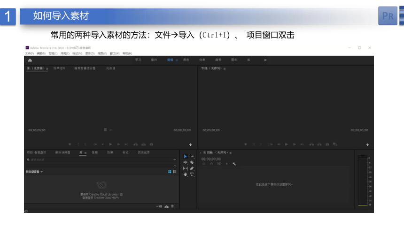Go to In point in Source monitor
Viewport: 404px width, 227px height.
(x=95, y=144)
